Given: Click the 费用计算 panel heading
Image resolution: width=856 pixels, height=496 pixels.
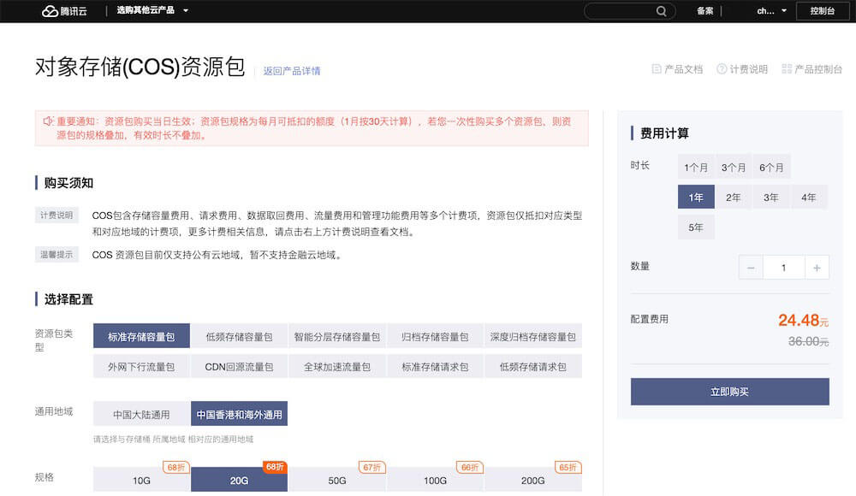Looking at the screenshot, I should point(664,133).
